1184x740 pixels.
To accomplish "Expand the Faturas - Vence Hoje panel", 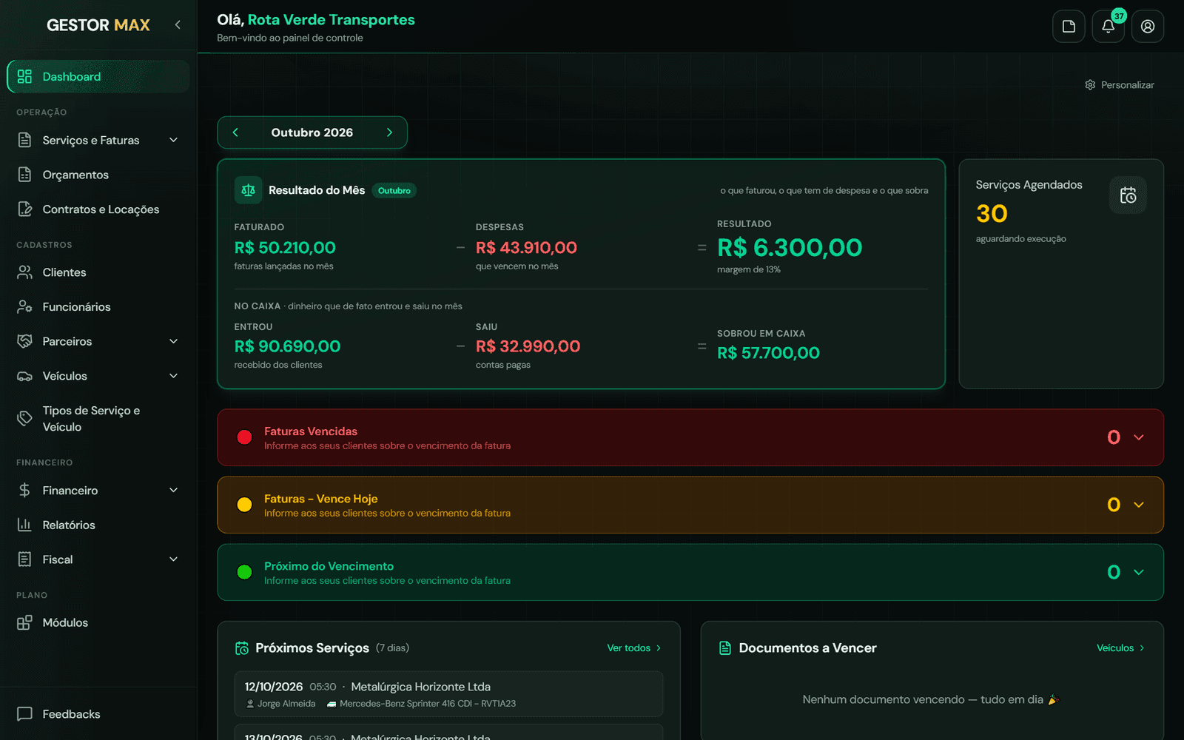I will tap(1139, 505).
